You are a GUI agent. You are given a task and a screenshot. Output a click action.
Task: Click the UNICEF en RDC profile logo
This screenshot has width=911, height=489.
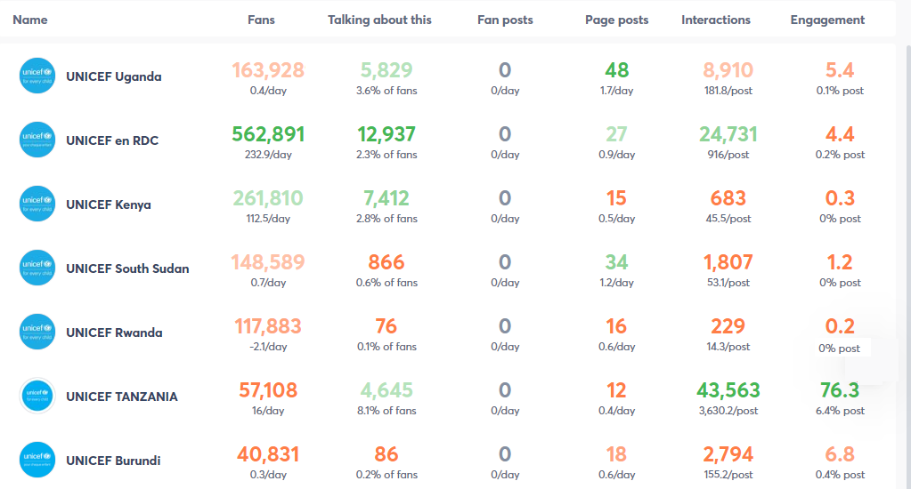click(37, 140)
